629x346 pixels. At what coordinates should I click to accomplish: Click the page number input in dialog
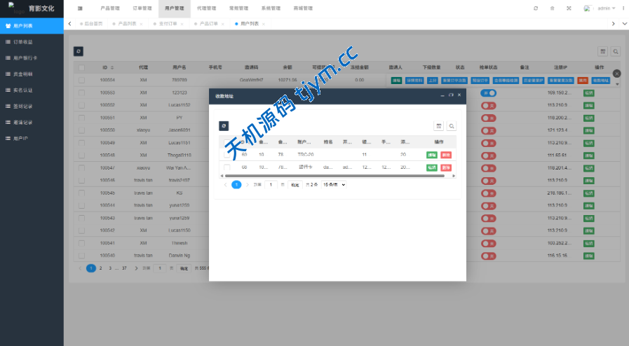(271, 185)
